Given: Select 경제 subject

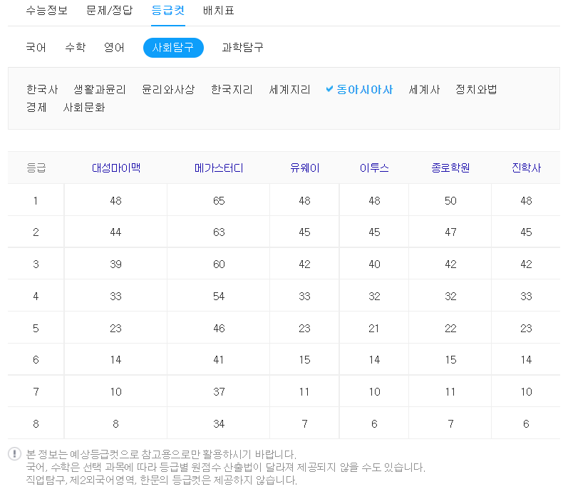Looking at the screenshot, I should (36, 107).
